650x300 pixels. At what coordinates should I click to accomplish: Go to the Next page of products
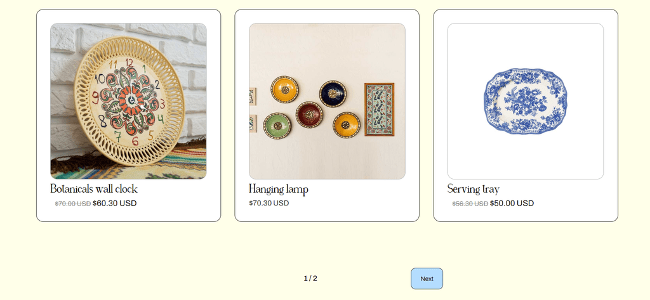[x=427, y=278]
